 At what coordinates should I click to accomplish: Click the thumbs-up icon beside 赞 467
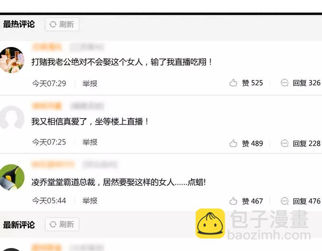tap(233, 201)
